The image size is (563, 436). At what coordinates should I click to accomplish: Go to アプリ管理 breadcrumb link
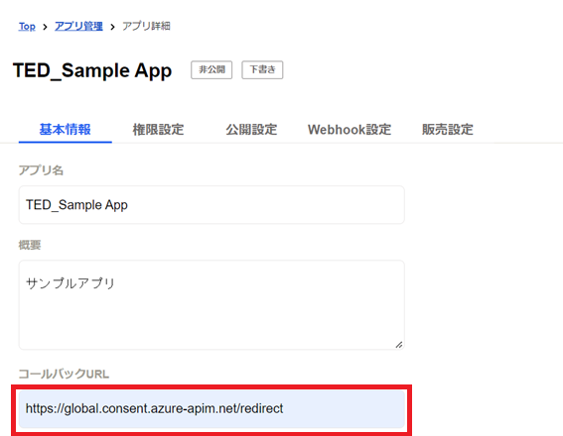point(78,26)
